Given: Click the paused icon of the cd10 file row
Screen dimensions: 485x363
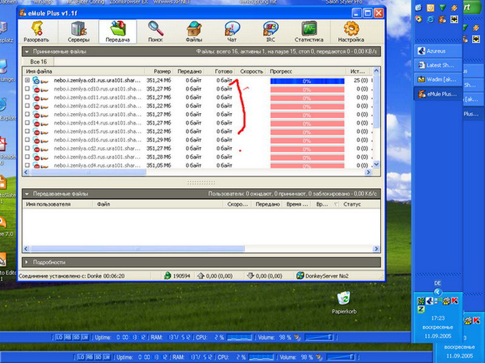Looking at the screenshot, I should (36, 90).
